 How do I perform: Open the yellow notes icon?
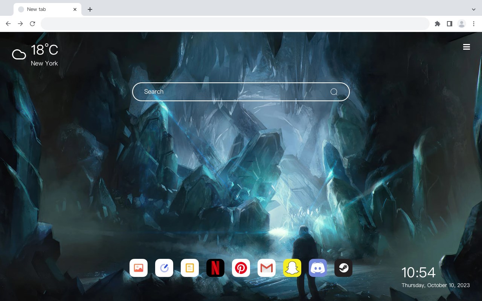(190, 268)
